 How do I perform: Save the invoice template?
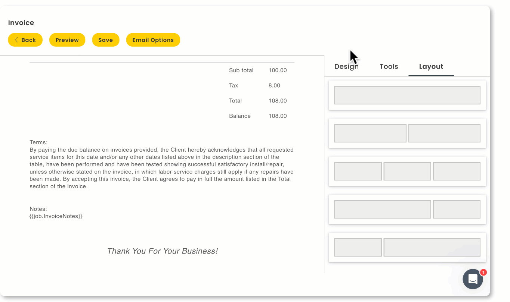tap(105, 40)
